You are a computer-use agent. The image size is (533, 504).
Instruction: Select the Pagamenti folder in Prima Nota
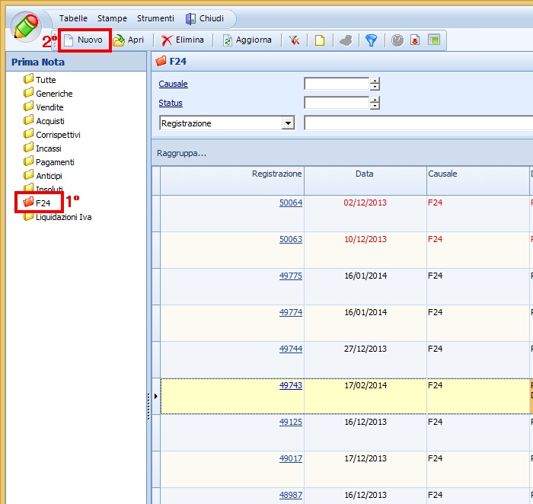(55, 162)
